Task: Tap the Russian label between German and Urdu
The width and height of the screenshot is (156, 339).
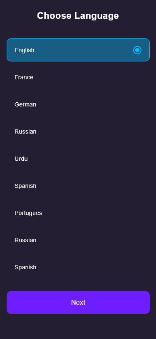Action: click(x=25, y=132)
